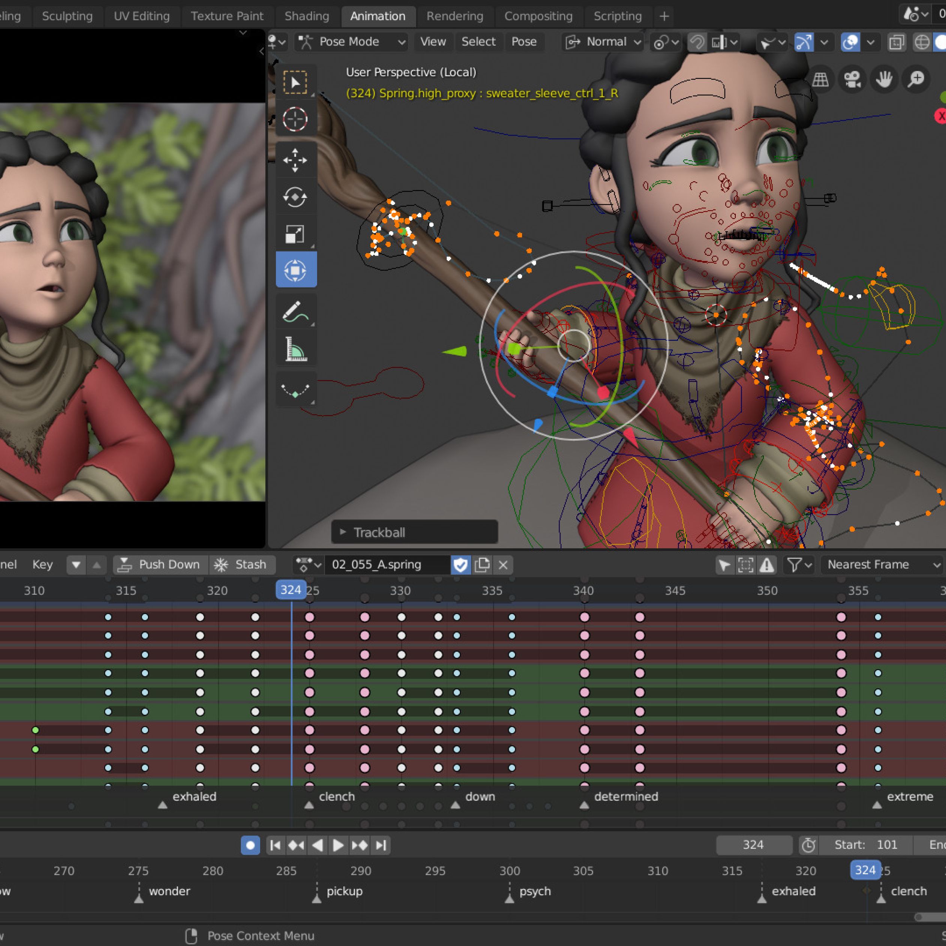Screen dimensions: 946x946
Task: Switch to the Rendering workspace tab
Action: tap(454, 16)
